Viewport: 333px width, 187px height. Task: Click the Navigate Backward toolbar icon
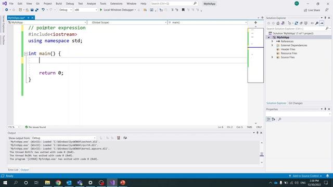point(7,10)
